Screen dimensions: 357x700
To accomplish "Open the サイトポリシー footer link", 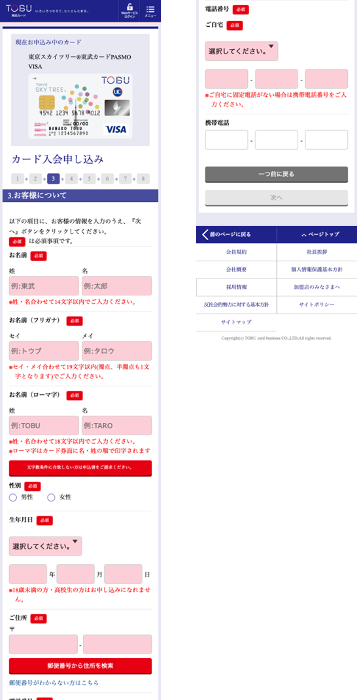I will (x=316, y=305).
